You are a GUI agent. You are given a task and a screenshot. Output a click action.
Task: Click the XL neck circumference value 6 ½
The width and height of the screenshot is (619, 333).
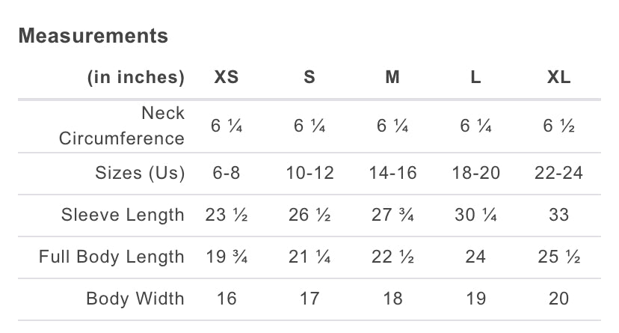(x=558, y=126)
